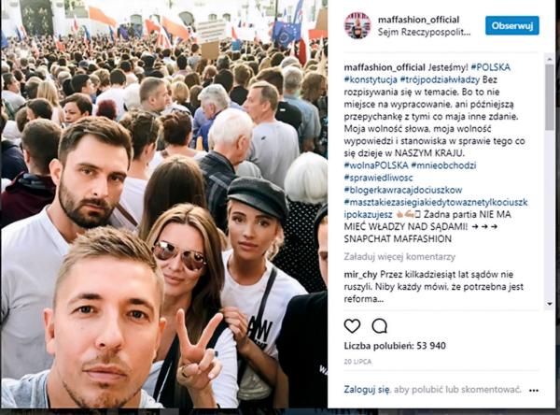Click the comments scrollbar thumb
Image resolution: width=560 pixels, height=415 pixels.
click(550, 97)
